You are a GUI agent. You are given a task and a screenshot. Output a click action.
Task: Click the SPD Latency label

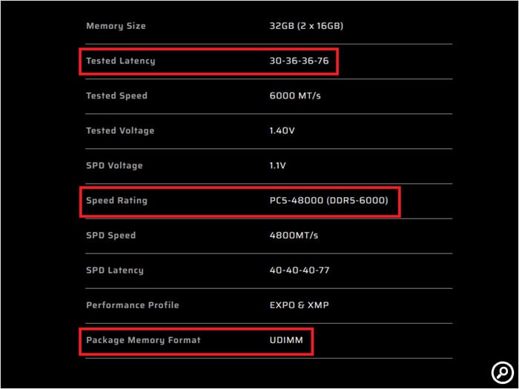[x=115, y=270]
